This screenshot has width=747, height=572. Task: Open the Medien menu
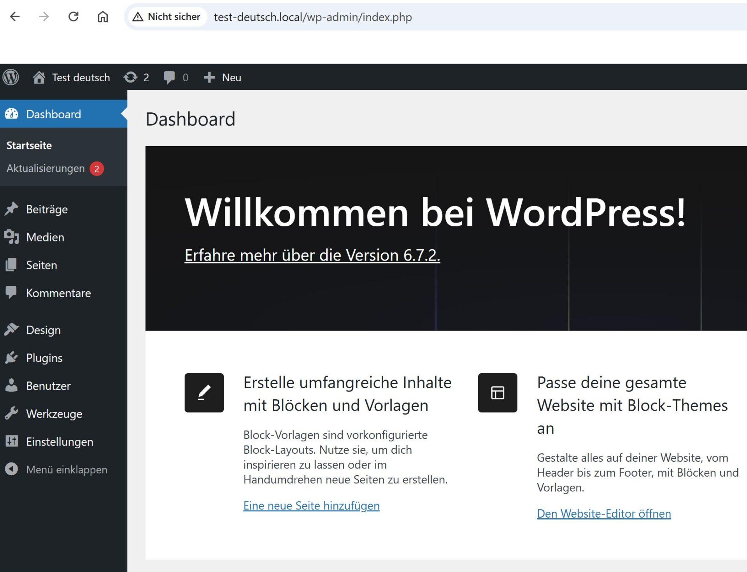point(45,237)
